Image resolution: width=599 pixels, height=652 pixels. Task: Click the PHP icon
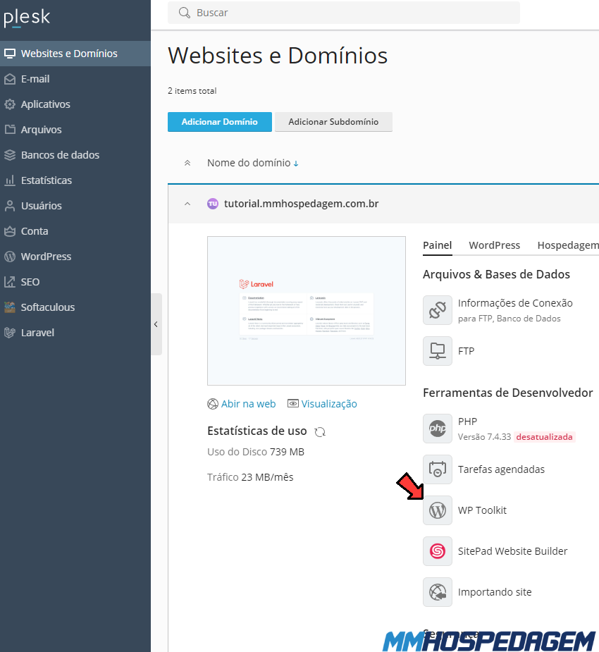(438, 429)
